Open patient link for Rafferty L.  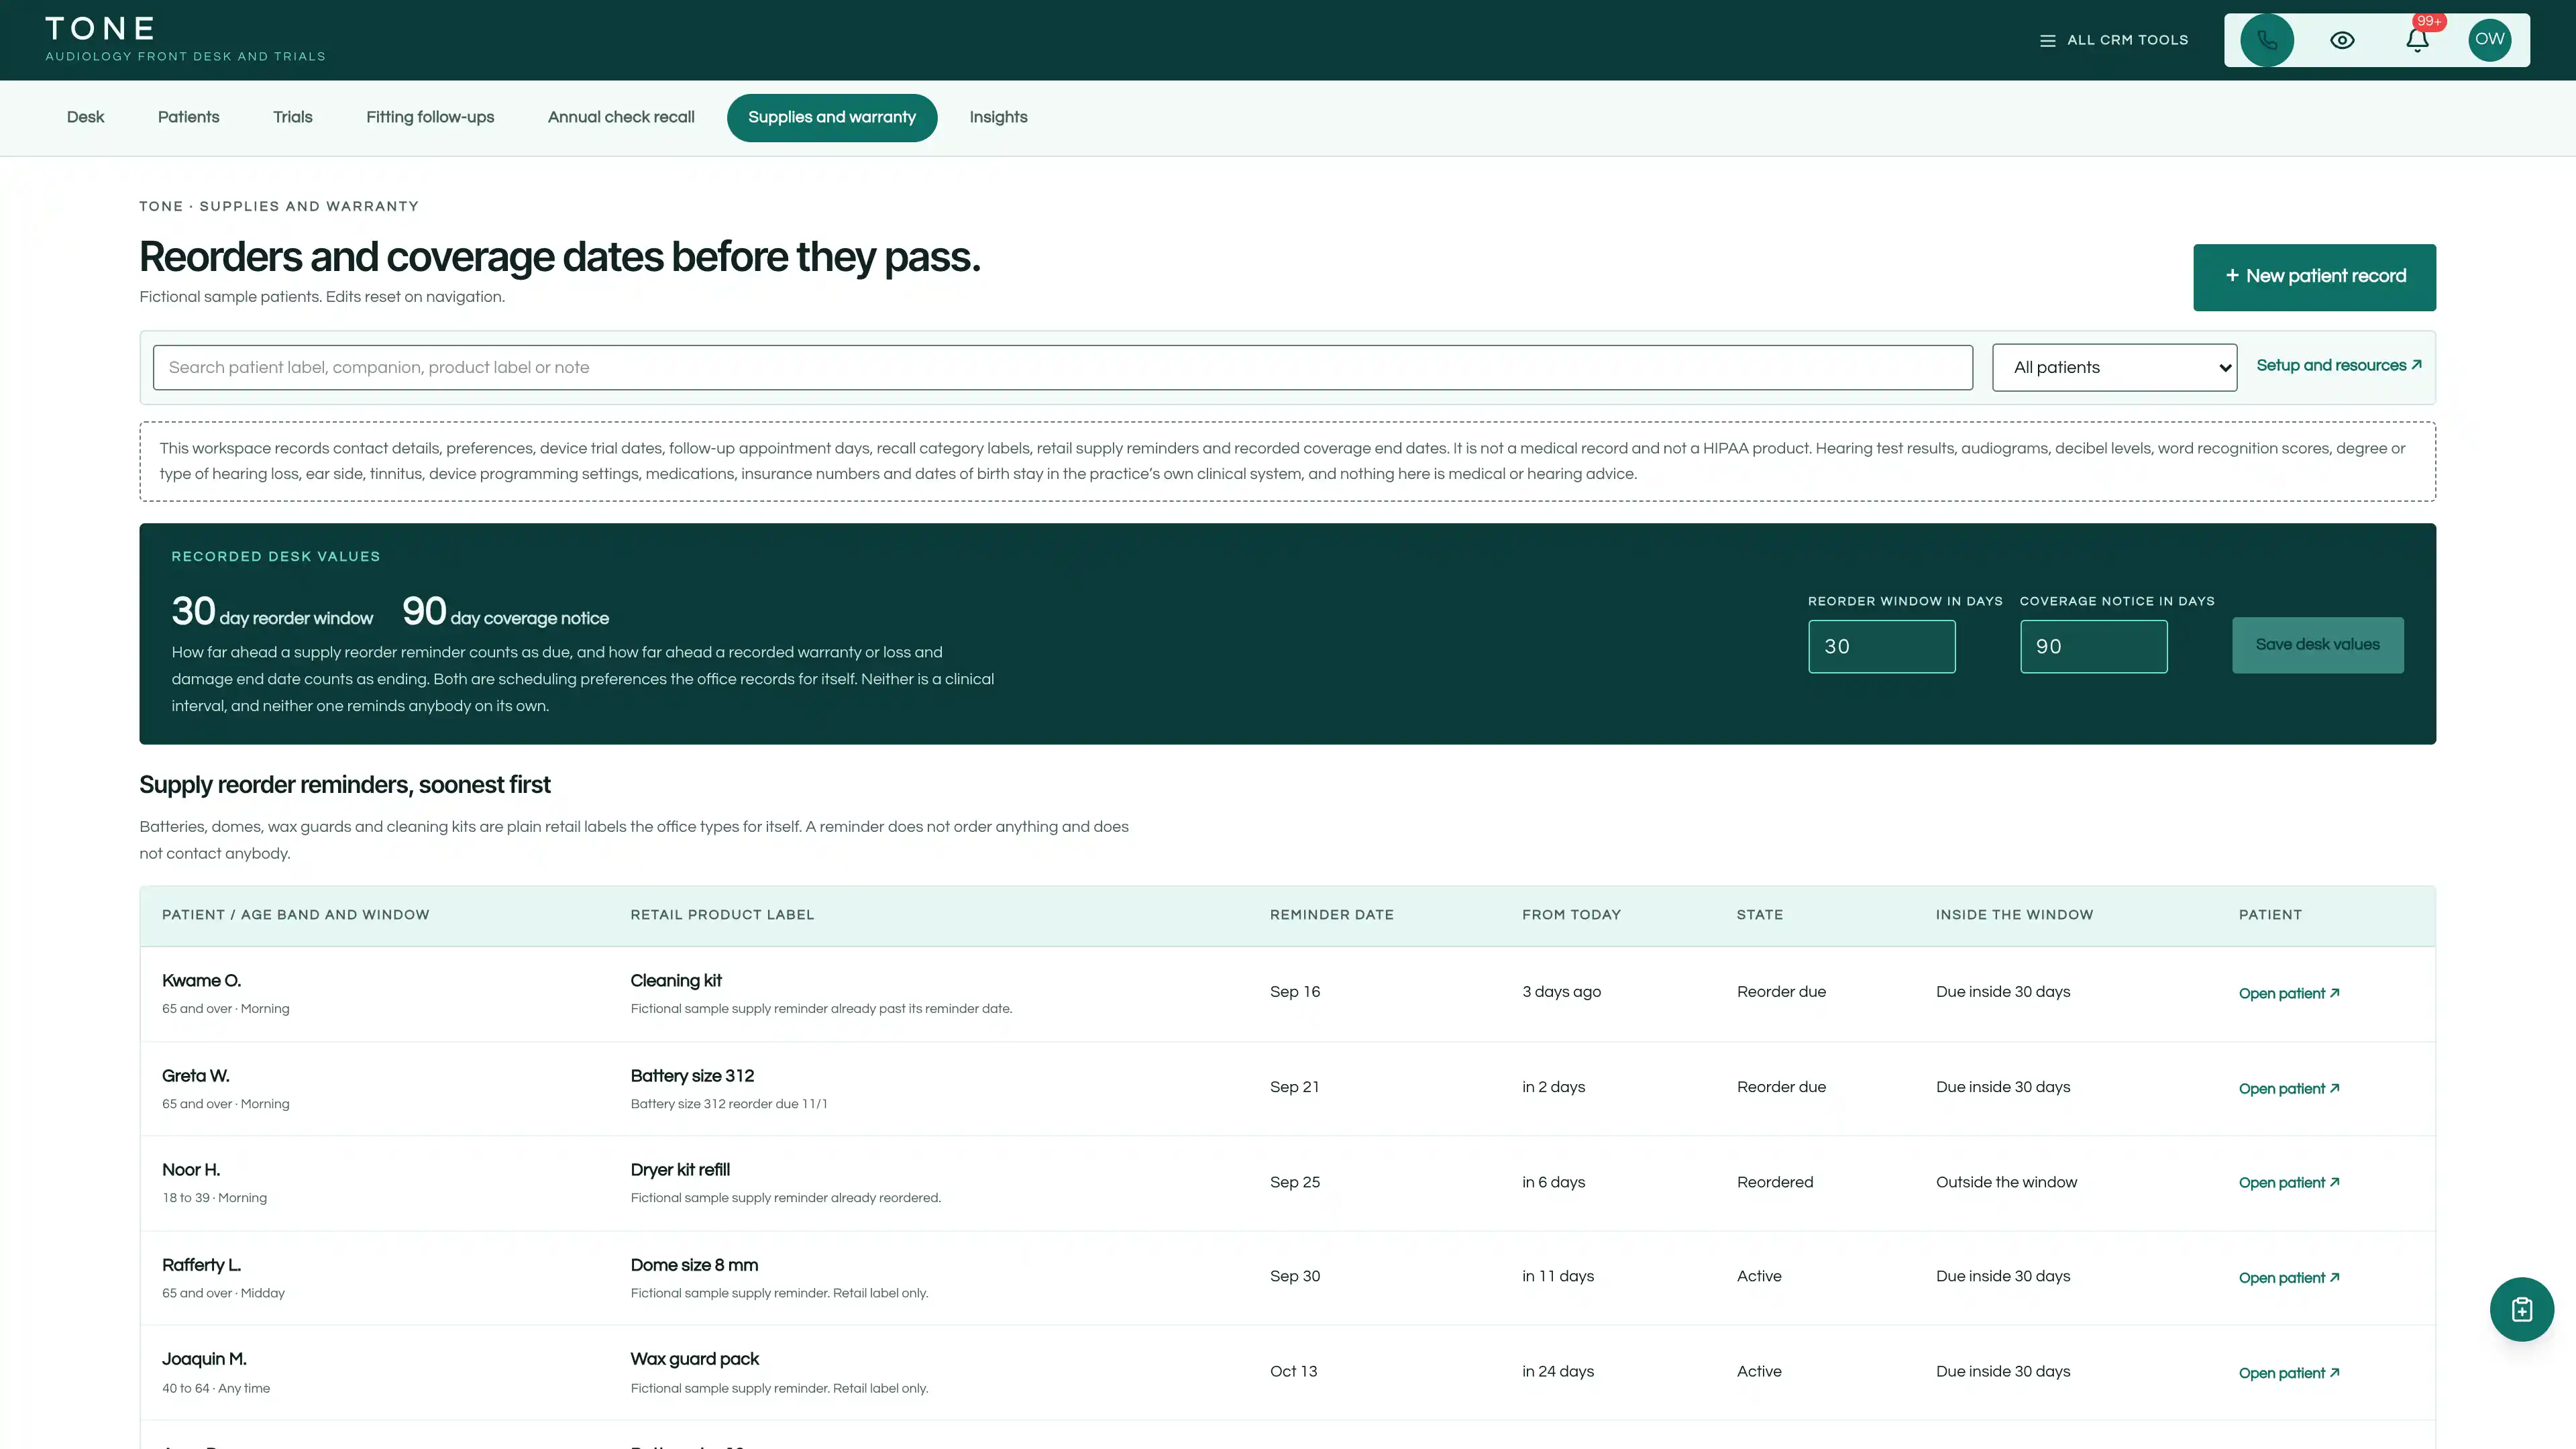click(x=2289, y=1277)
